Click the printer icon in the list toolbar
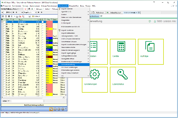This screenshot has height=118, width=178. [17, 16]
